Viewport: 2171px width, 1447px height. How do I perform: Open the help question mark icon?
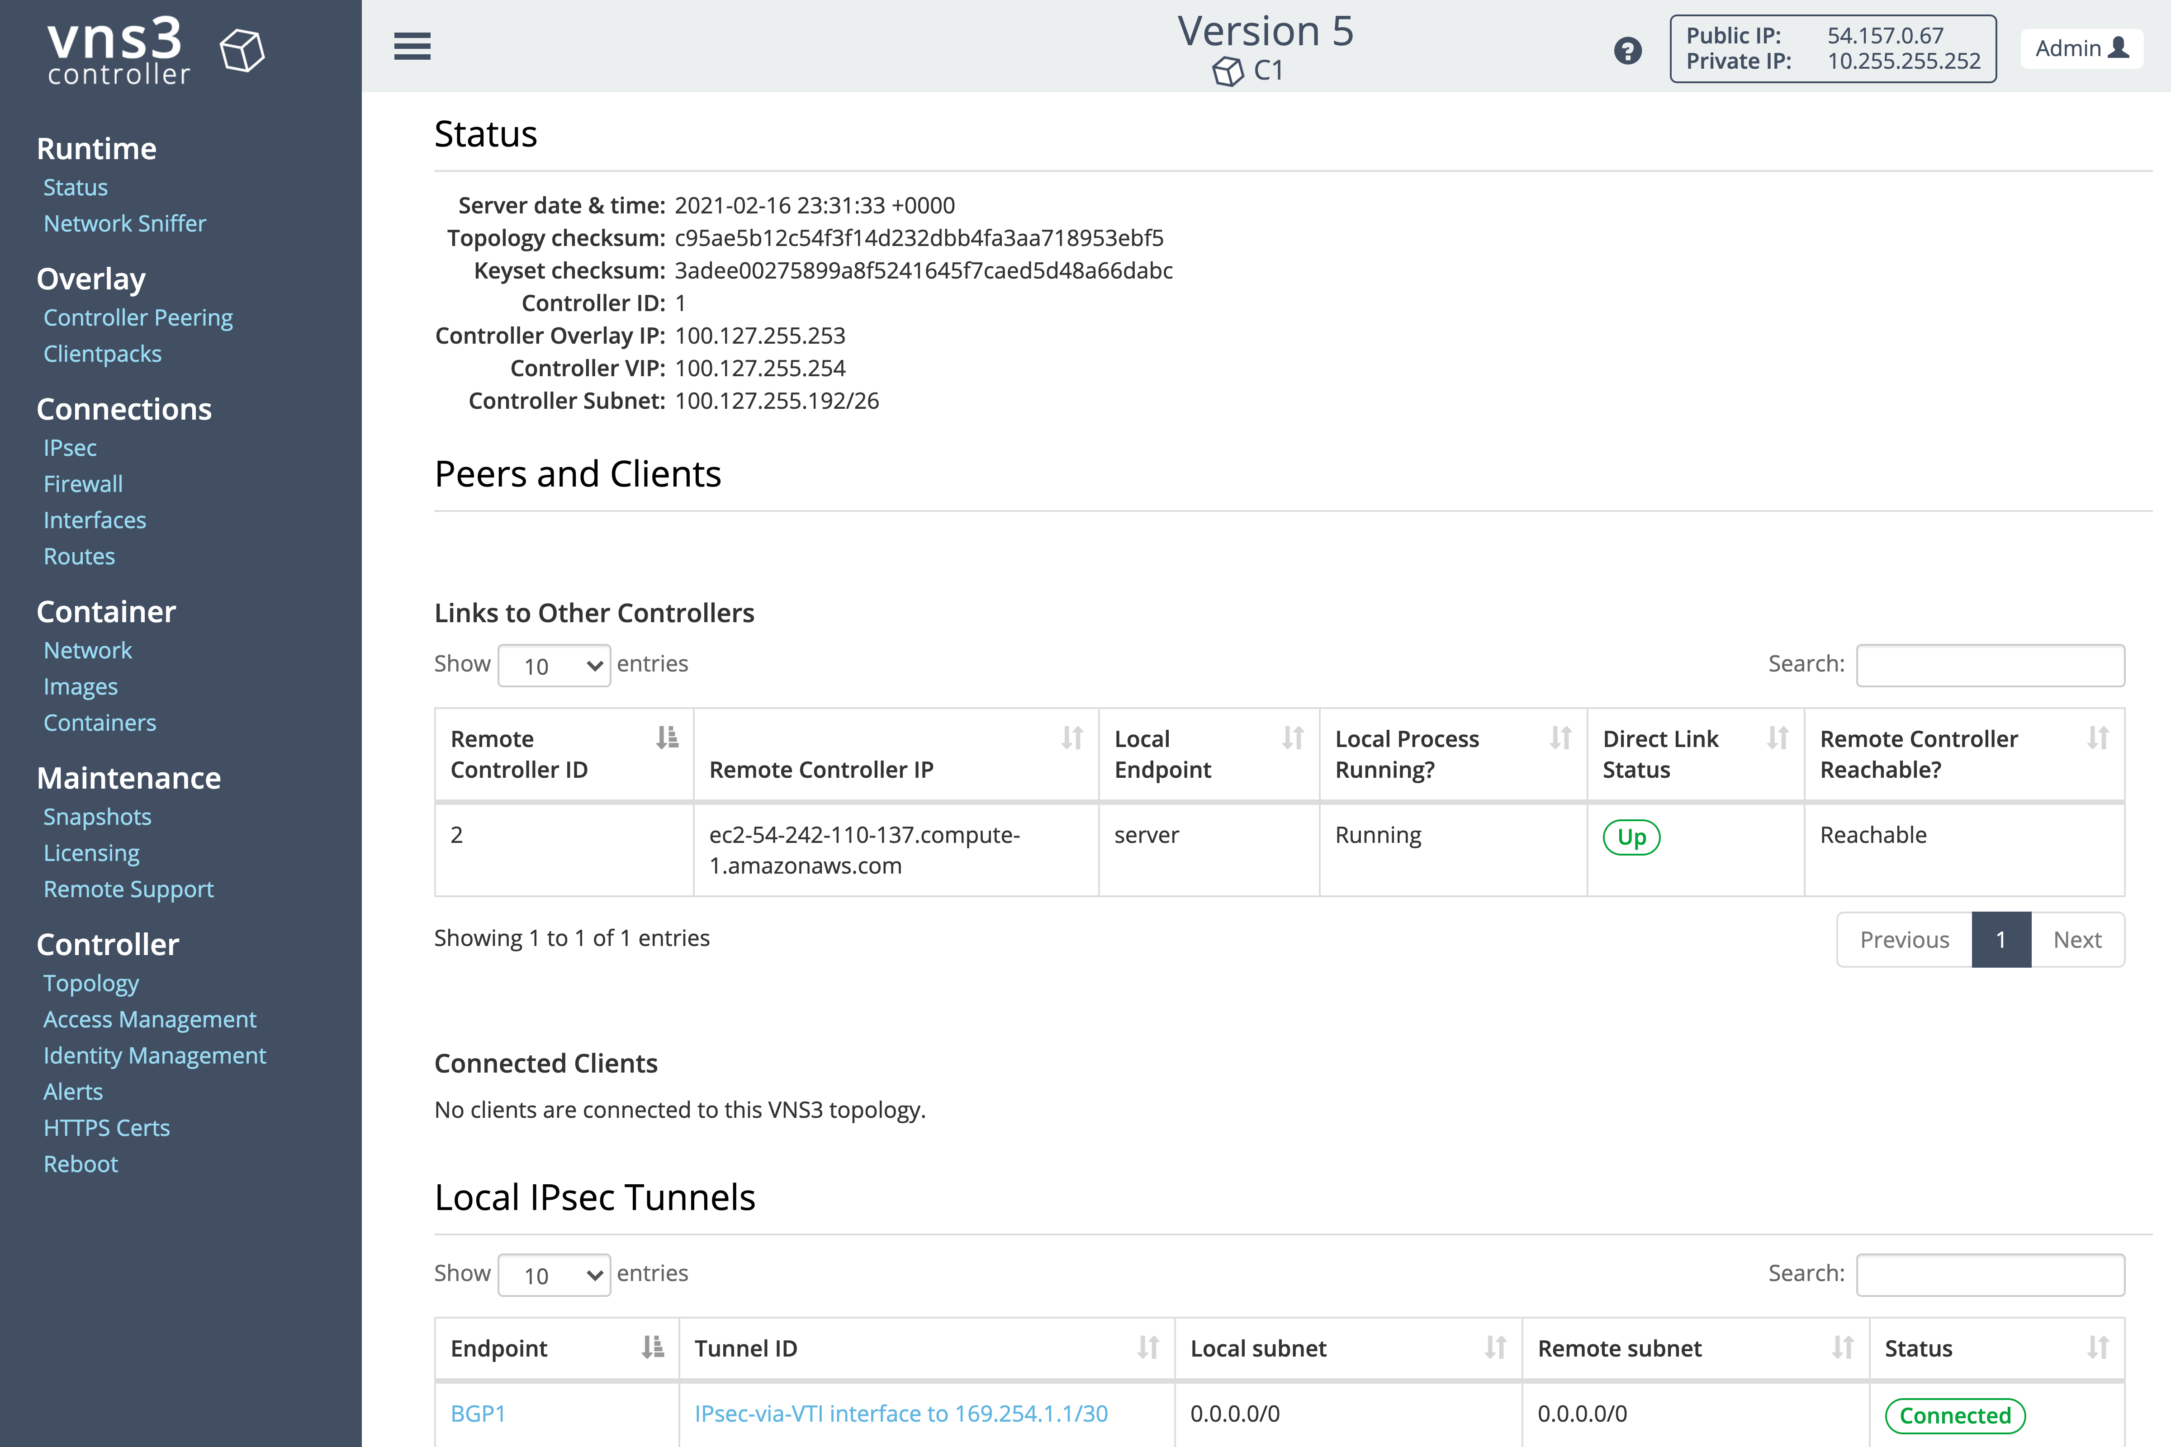point(1627,51)
